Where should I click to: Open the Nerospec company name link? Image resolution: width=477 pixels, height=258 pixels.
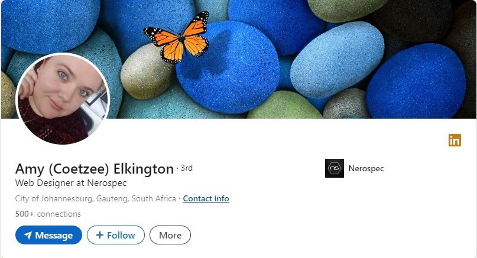366,168
